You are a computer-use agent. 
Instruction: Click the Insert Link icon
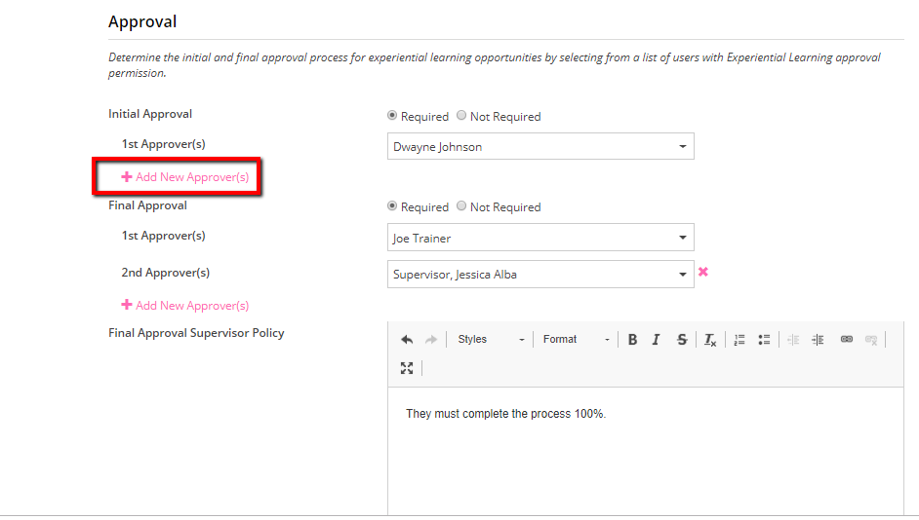846,340
